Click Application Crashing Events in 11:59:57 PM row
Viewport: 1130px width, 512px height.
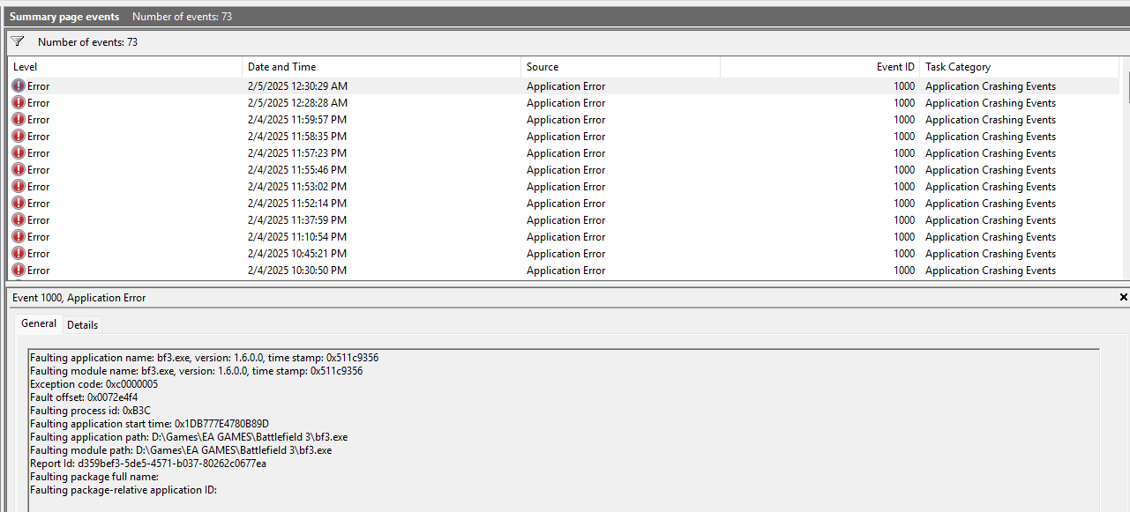click(x=991, y=120)
